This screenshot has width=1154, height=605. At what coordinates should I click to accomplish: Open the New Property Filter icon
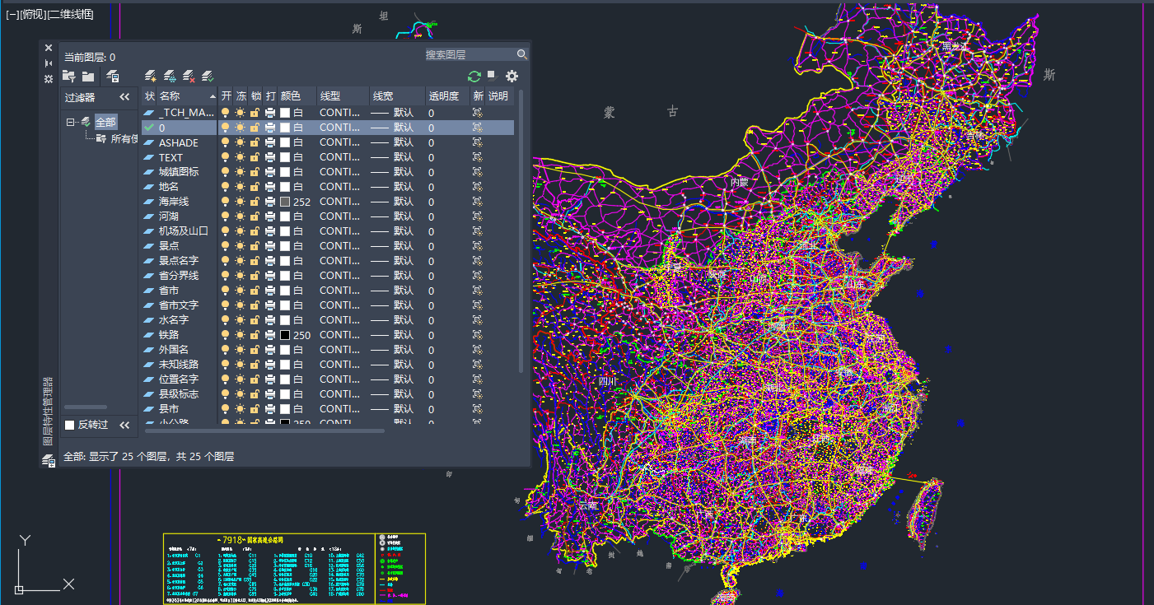click(69, 77)
